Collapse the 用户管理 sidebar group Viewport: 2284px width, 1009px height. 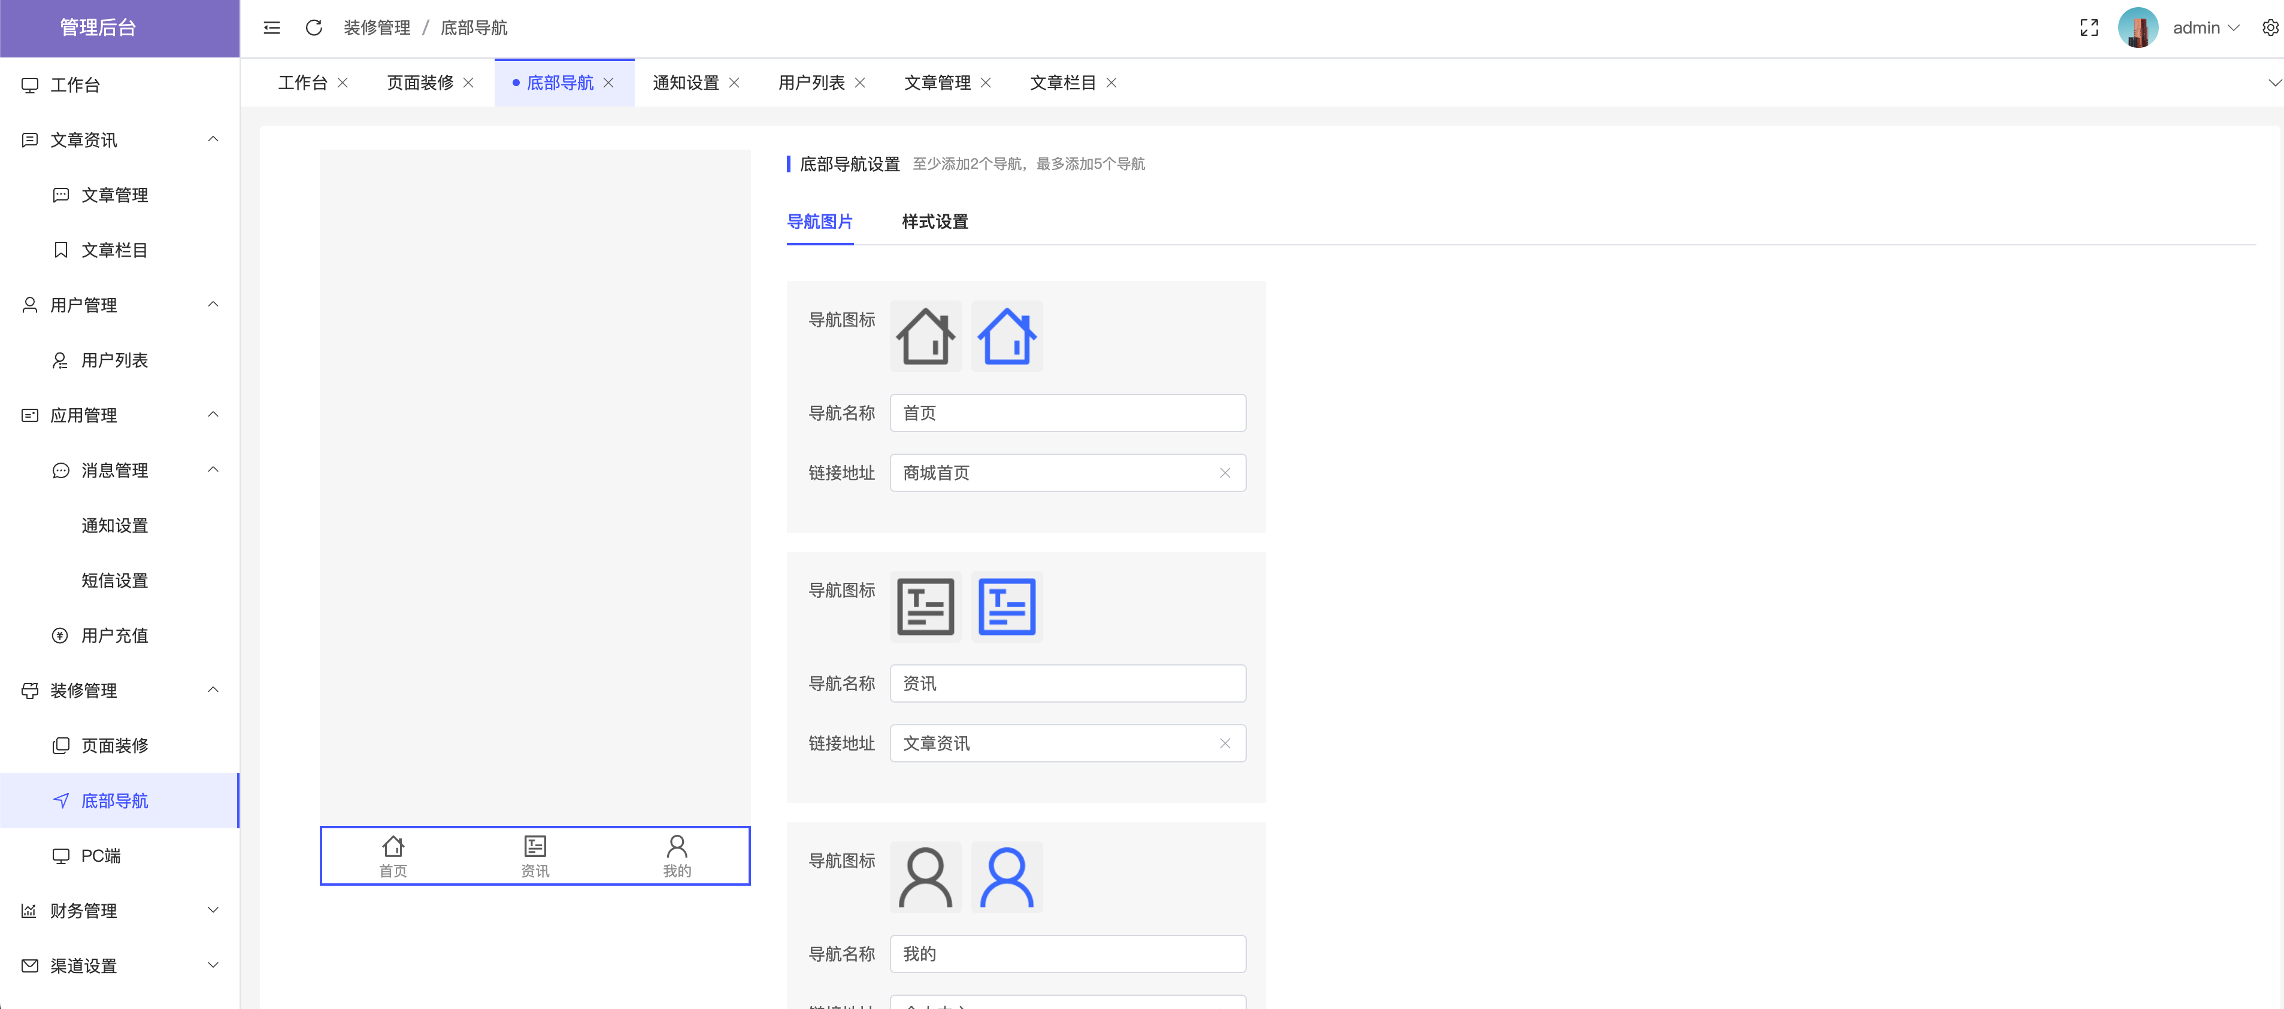pyautogui.click(x=120, y=305)
